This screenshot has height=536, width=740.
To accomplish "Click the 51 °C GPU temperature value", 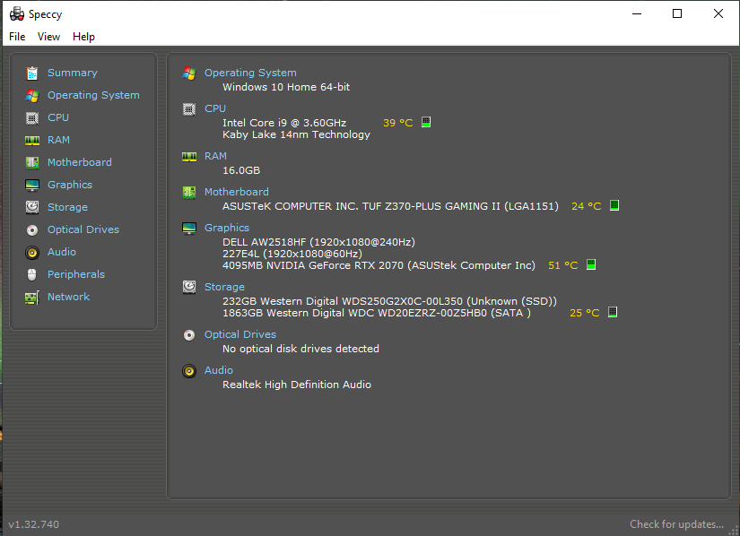I will click(562, 265).
